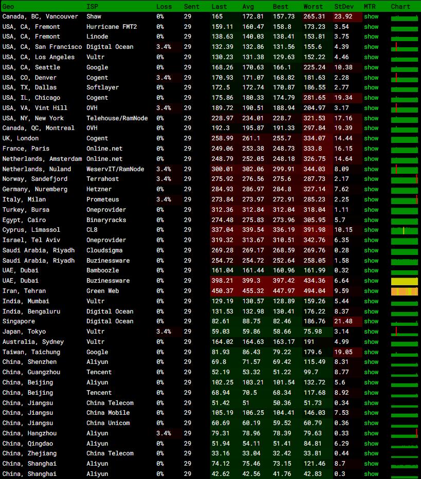Open show link for Seattle Google row
Viewport: 421px width, 479px height.
[x=371, y=67]
